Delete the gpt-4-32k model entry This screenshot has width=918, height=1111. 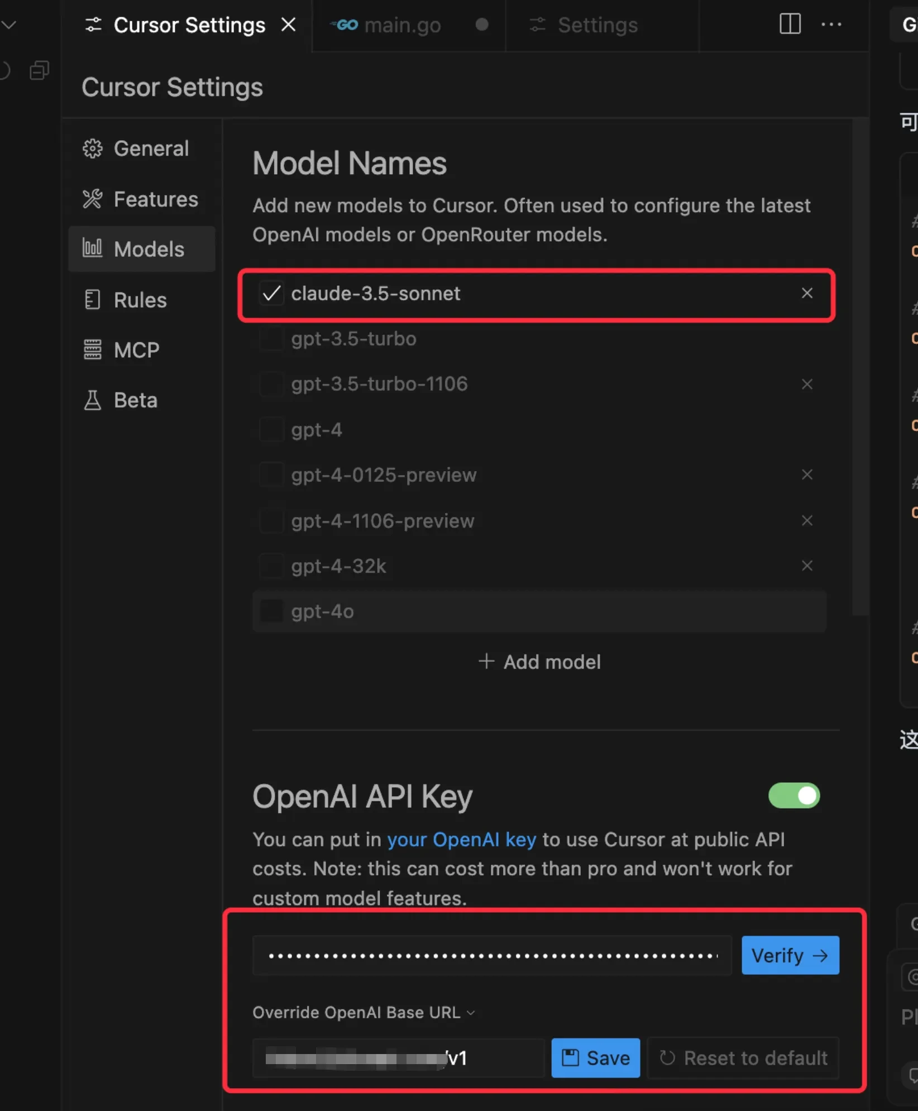807,566
